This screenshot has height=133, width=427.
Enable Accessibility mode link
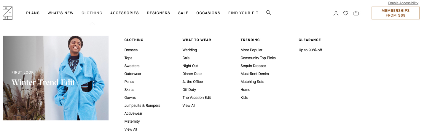403,3
